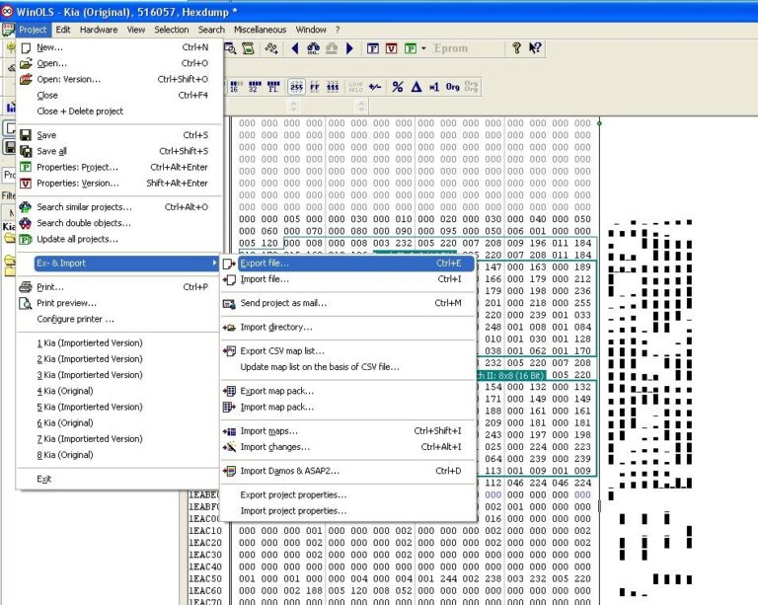Click the question mark help icon
Screen dimensions: 758x605
click(x=516, y=47)
